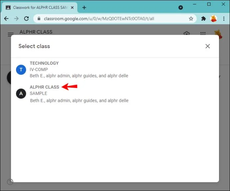The image size is (230, 191).
Task: Close the Select class dialog
Action: click(208, 46)
